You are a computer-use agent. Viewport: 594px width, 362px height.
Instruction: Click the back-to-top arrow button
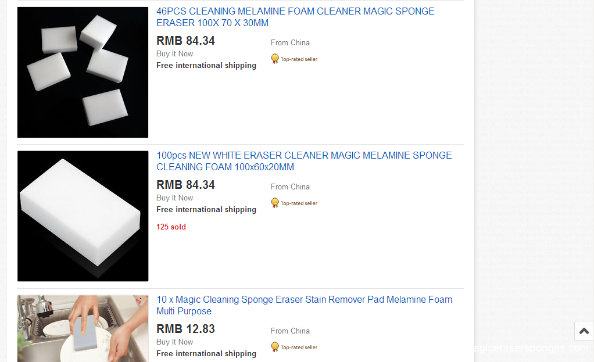tap(584, 331)
